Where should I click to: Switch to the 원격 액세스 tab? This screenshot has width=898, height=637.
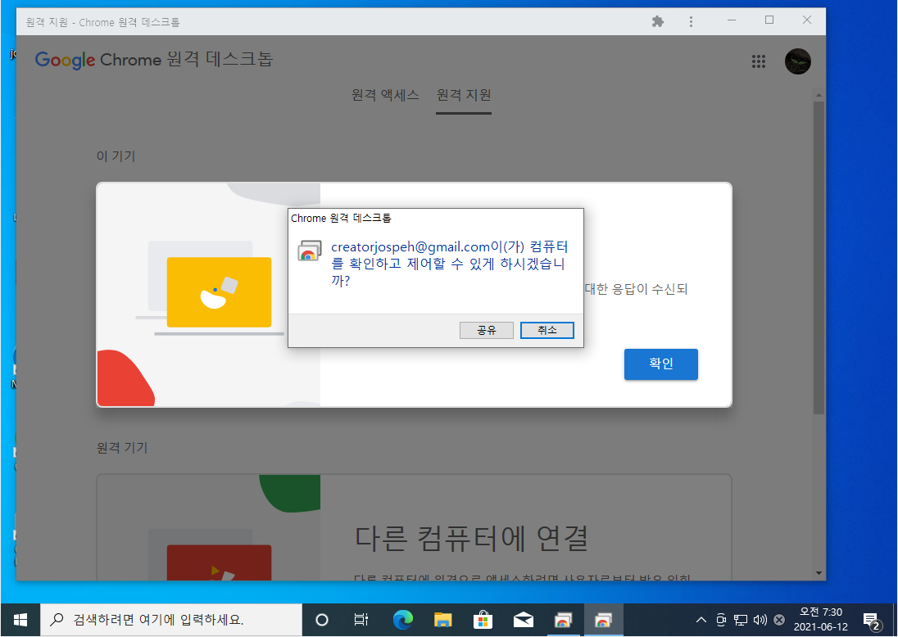[x=385, y=95]
